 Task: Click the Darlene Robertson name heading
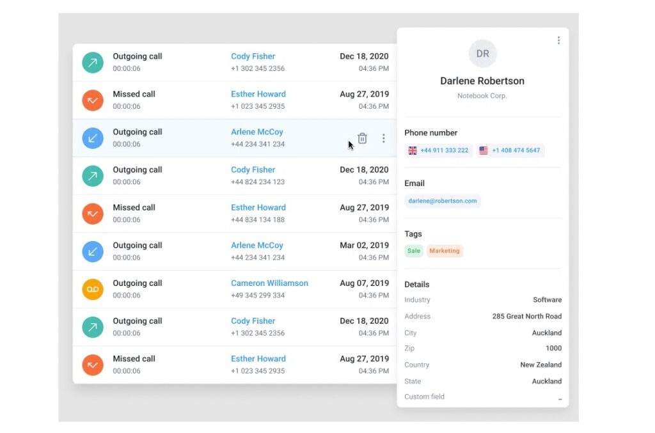pos(482,81)
